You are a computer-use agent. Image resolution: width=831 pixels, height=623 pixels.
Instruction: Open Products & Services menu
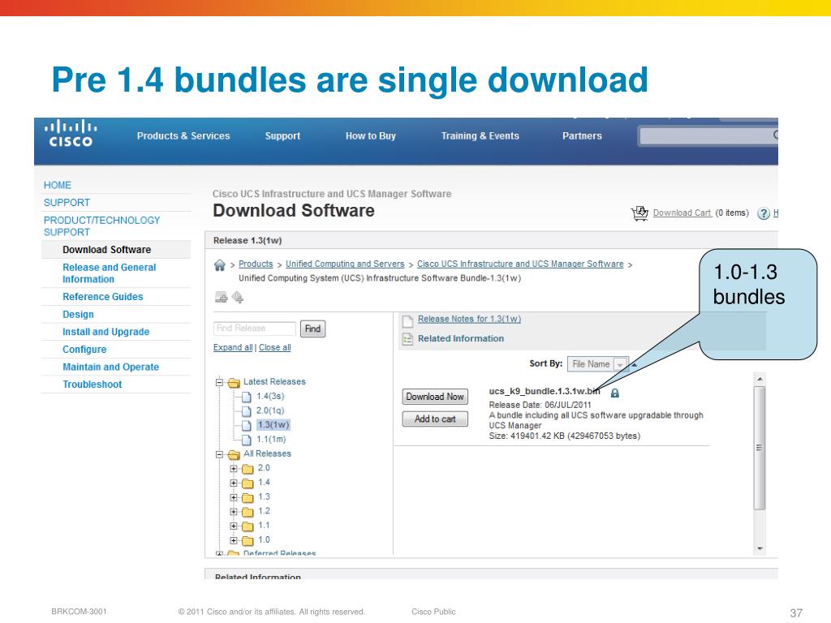coord(183,135)
